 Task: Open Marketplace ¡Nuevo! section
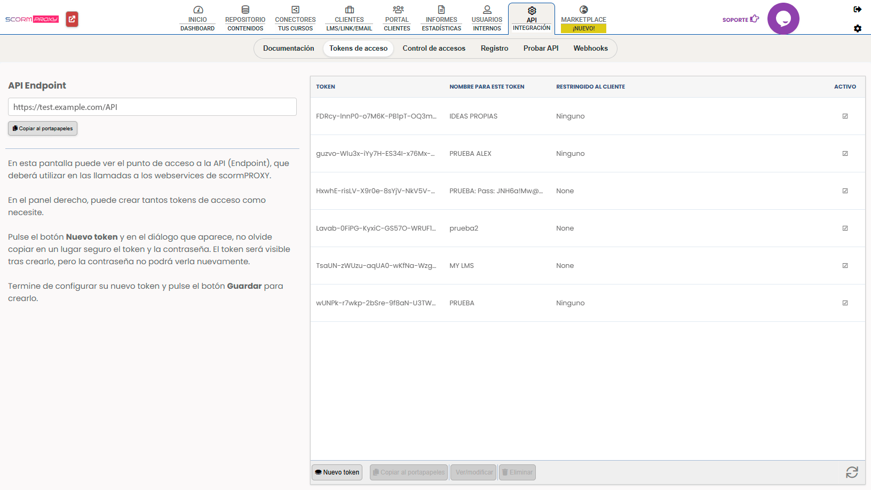pos(583,19)
